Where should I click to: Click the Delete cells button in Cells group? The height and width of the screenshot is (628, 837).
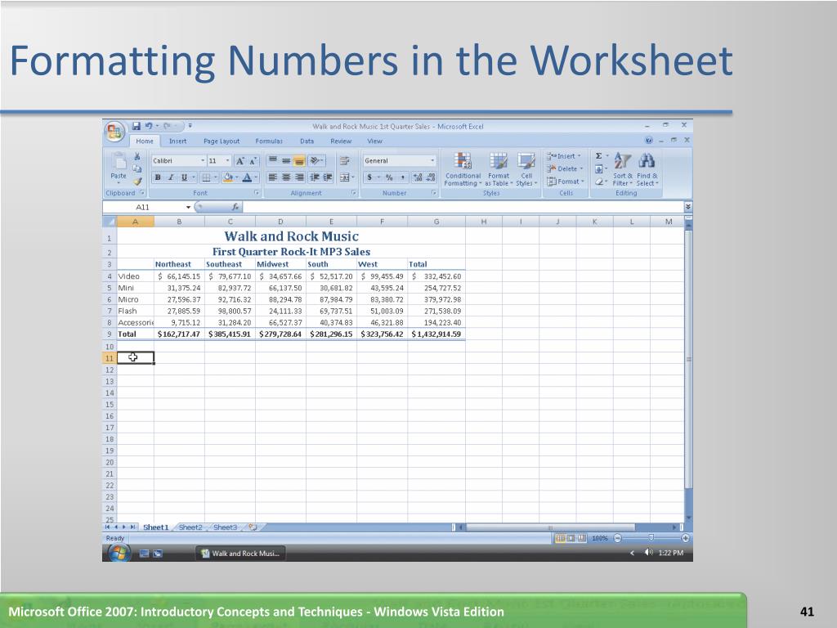click(565, 168)
